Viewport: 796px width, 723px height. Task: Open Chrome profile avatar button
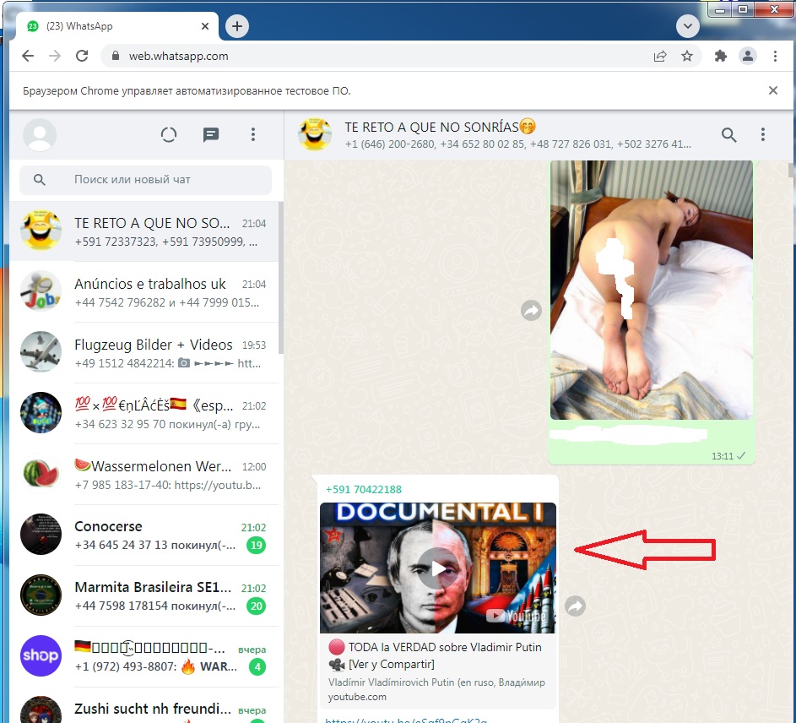click(747, 56)
